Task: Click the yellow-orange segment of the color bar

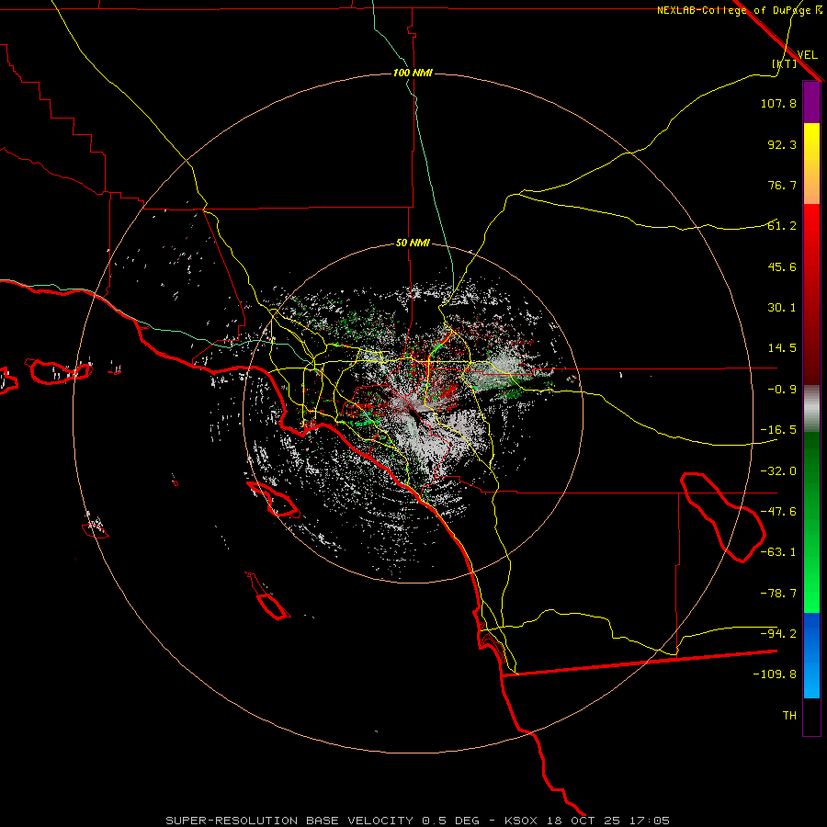Action: coord(811,164)
